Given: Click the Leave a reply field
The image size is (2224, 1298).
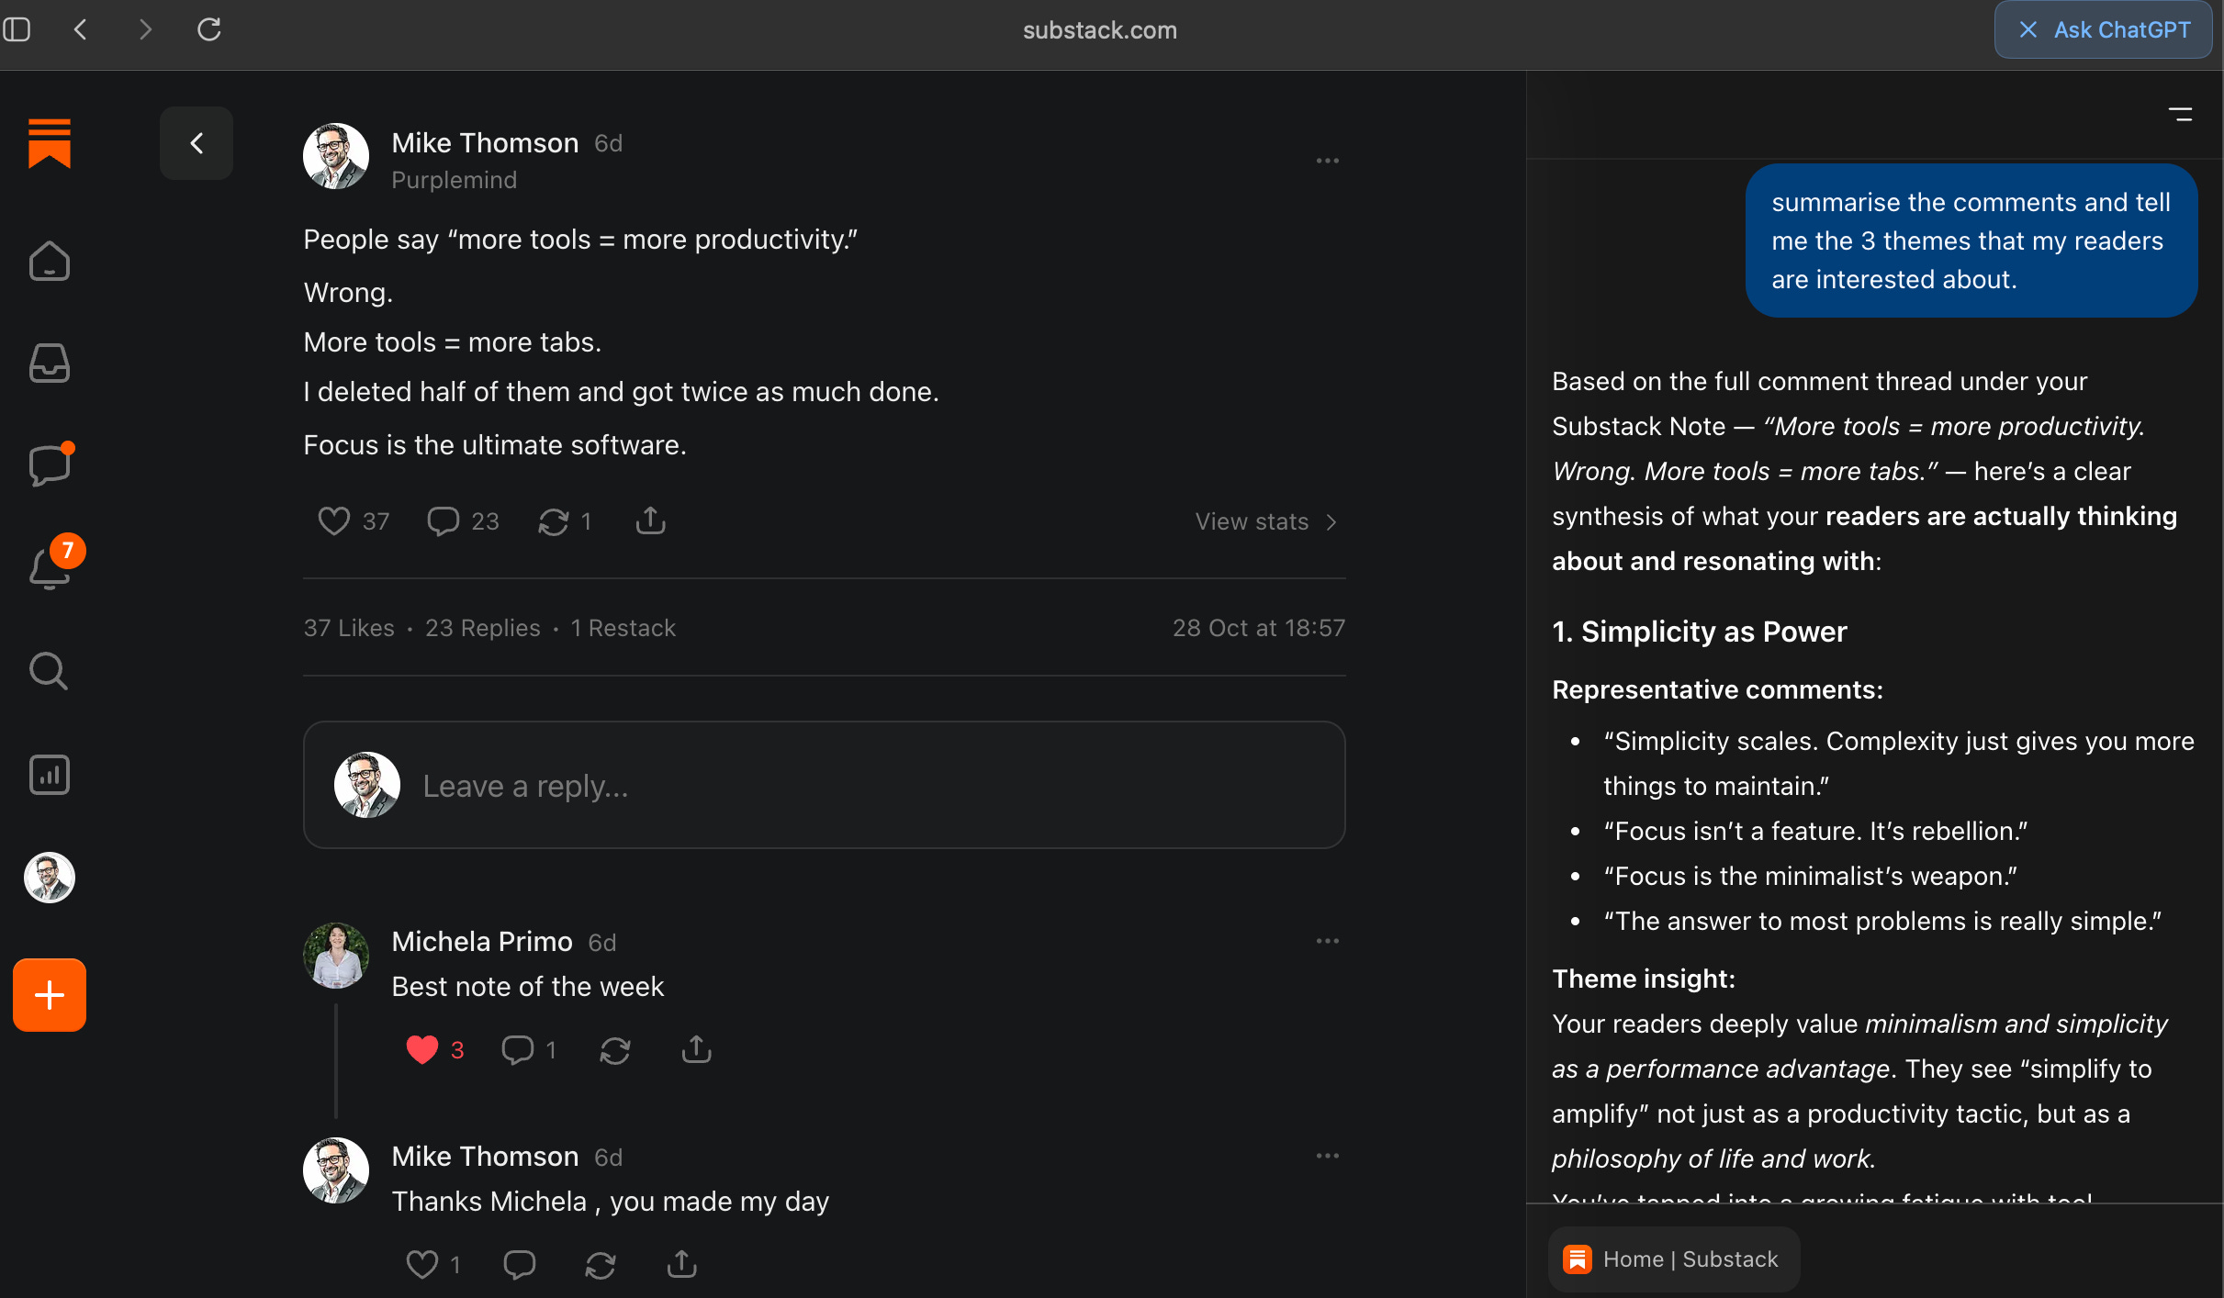Looking at the screenshot, I should [824, 786].
